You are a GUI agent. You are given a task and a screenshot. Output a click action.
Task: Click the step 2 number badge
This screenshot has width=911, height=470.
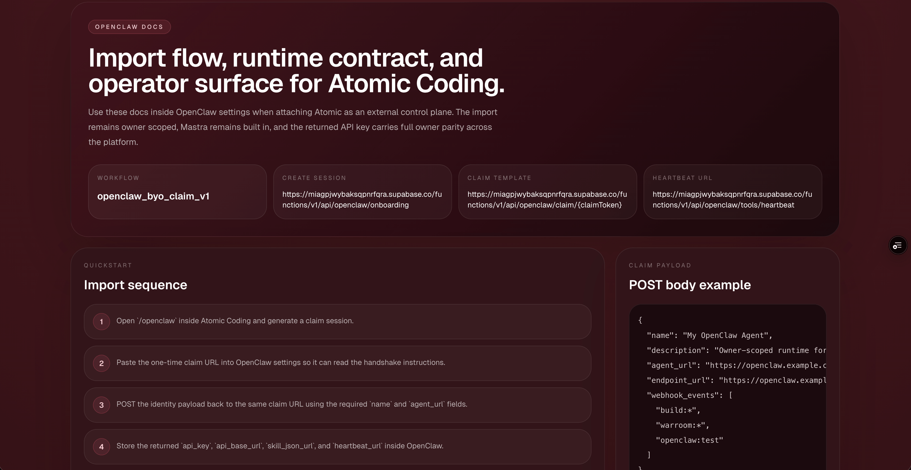point(102,364)
